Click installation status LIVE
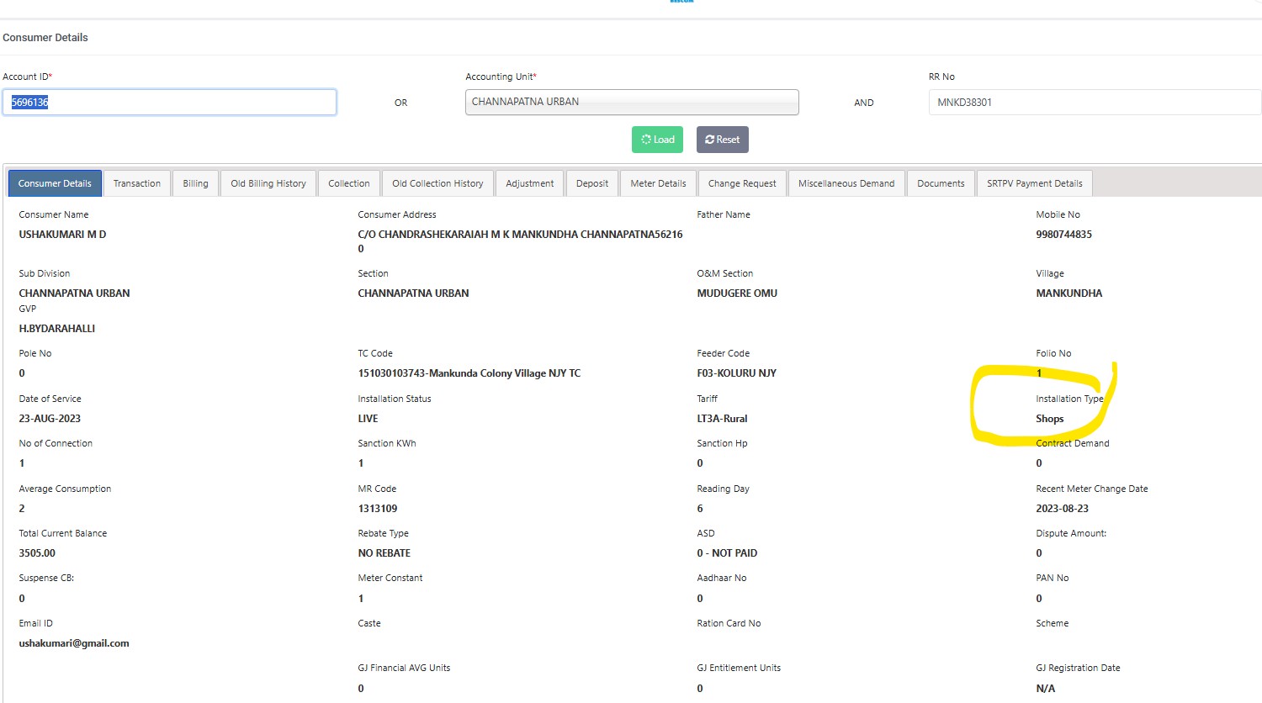The image size is (1262, 703). (x=368, y=419)
